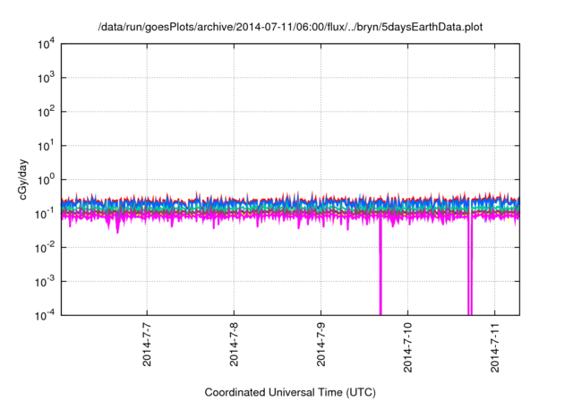This screenshot has width=573, height=401.
Task: Click the 2014-7-11 date tick label
Action: tap(495, 347)
